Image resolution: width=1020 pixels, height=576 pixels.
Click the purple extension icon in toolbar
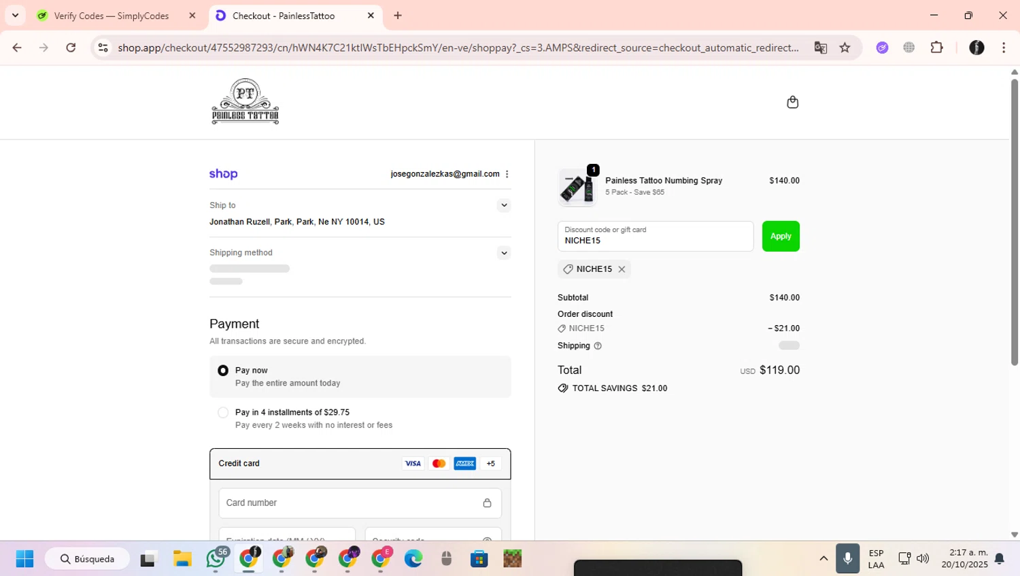click(882, 48)
